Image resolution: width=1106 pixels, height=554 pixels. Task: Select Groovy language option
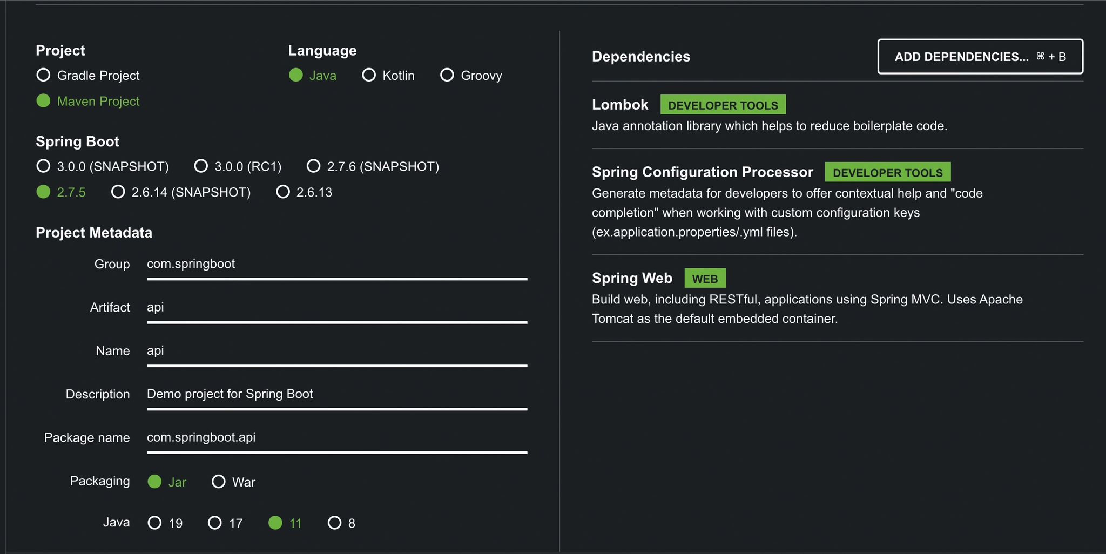point(447,75)
